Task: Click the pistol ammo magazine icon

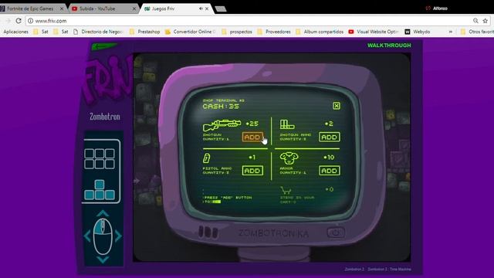Action: [x=207, y=158]
